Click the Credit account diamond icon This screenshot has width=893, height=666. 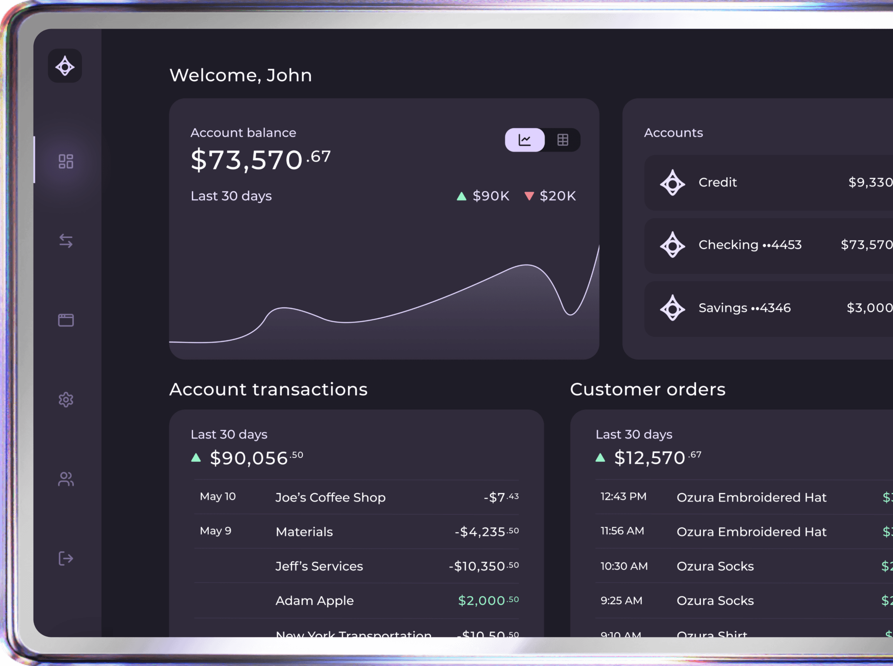point(672,183)
